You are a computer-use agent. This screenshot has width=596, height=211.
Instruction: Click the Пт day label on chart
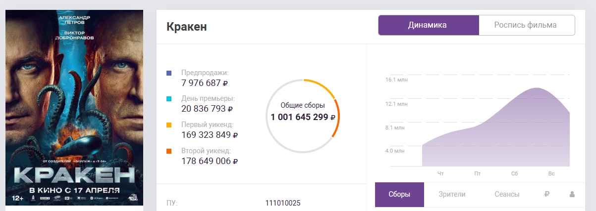(x=478, y=174)
